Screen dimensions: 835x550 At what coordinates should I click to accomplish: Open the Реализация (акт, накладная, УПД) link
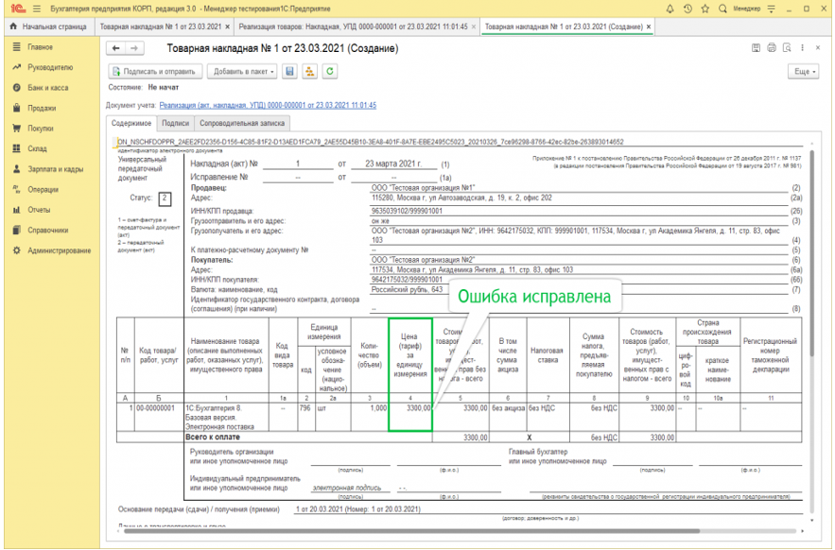pos(268,106)
